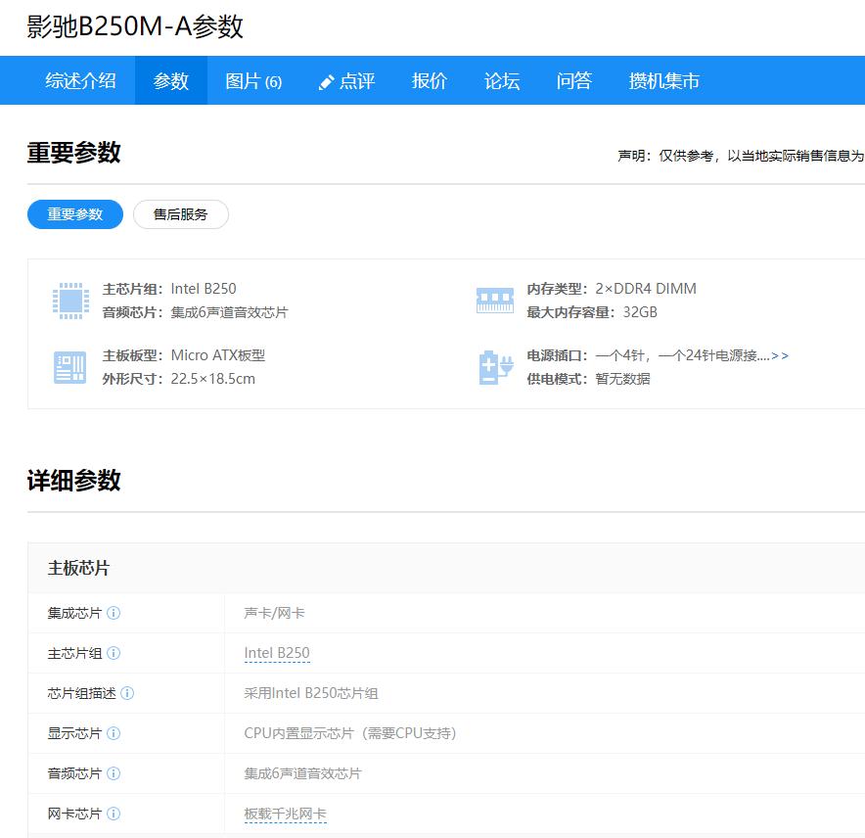Open the 攒机集市 tab
865x838 pixels.
point(663,81)
